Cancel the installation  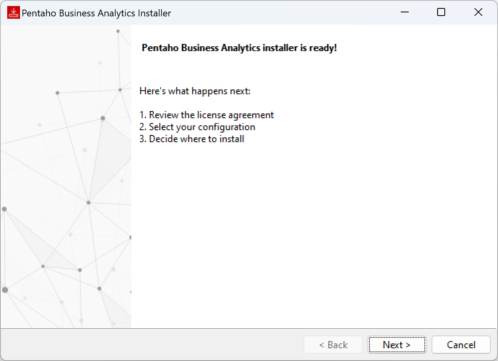tap(461, 345)
